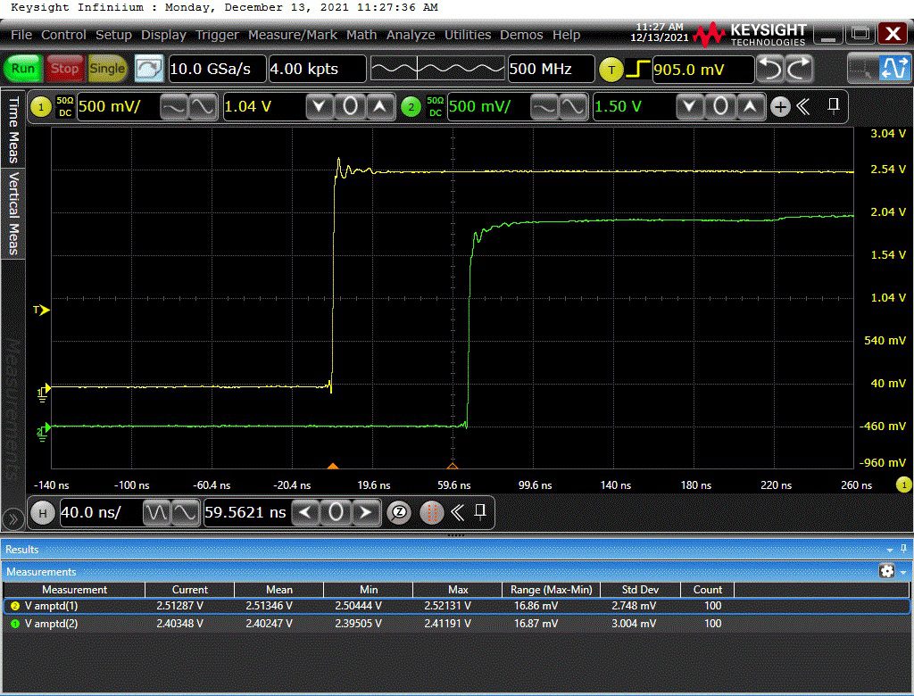Toggle the yellow trigger T button
Screen dimensions: 914x696
click(611, 69)
